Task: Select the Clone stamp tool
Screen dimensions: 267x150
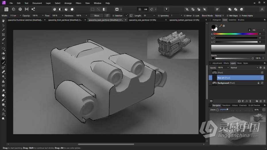Action: click(3, 81)
